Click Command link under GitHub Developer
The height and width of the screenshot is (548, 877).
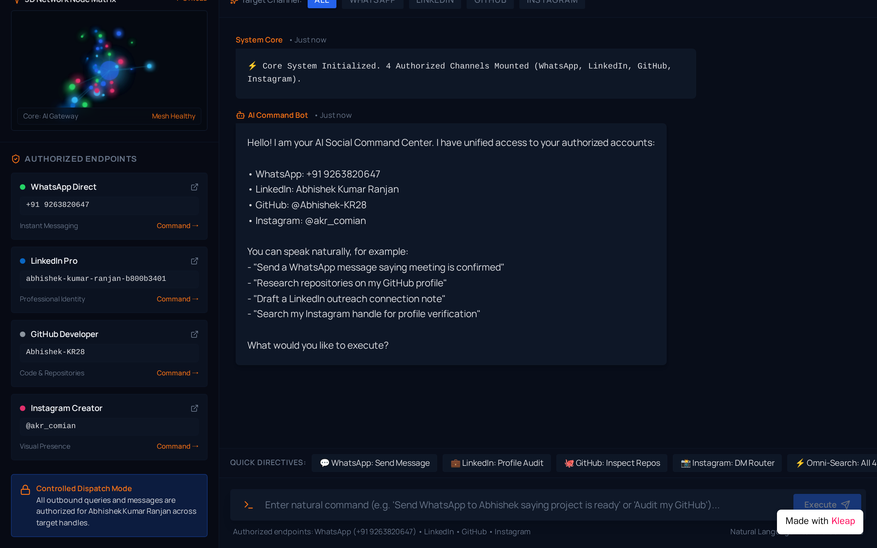coord(177,373)
